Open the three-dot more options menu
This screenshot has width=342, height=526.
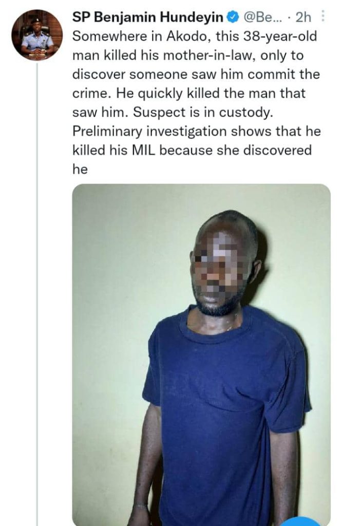[323, 16]
